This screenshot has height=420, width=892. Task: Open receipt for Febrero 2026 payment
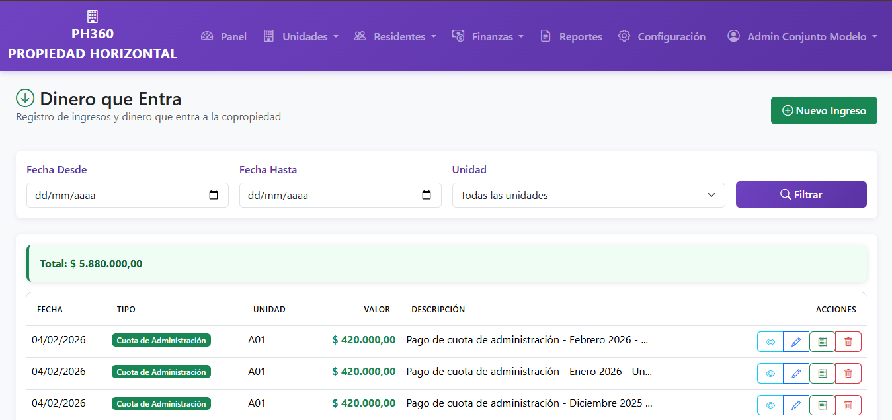click(x=823, y=342)
